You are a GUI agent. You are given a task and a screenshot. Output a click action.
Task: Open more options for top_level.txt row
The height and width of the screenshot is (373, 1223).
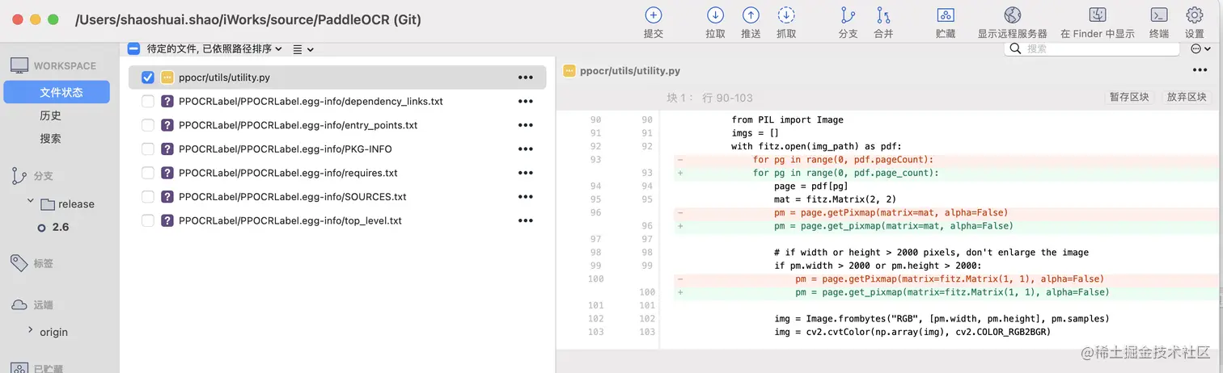pyautogui.click(x=525, y=220)
